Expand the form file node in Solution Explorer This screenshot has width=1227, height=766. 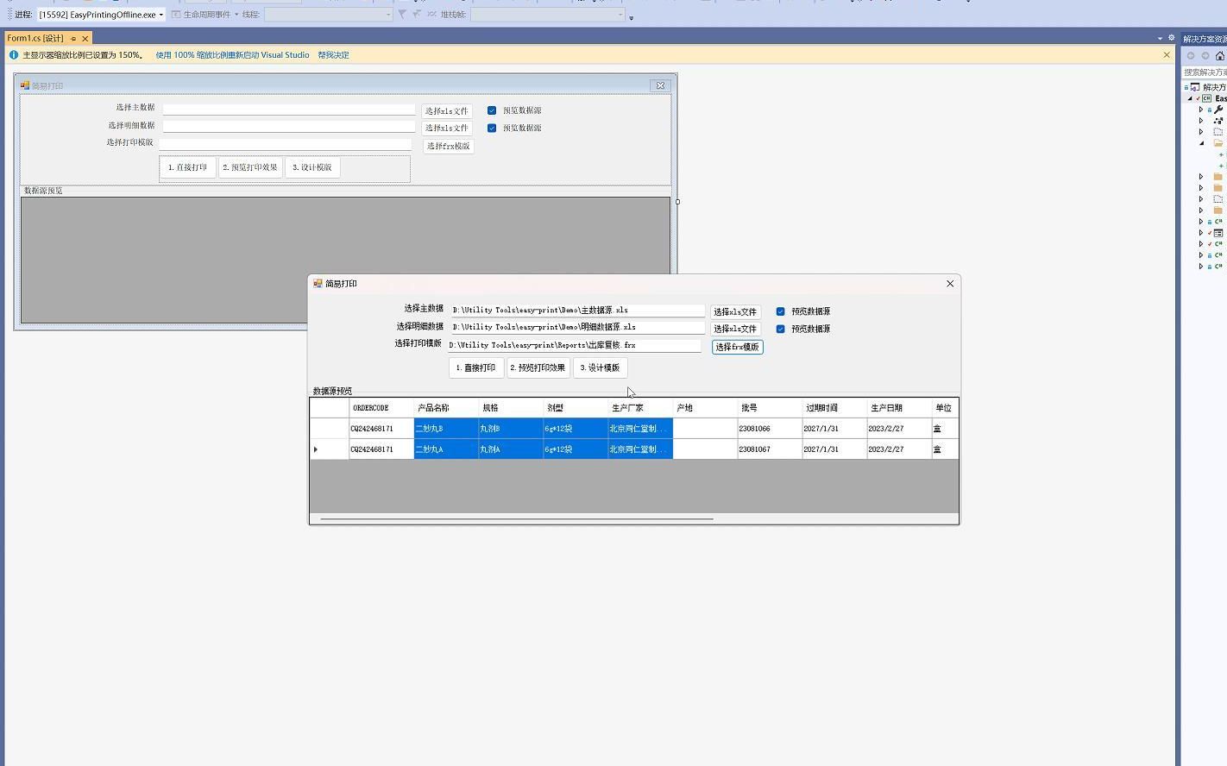point(1200,233)
